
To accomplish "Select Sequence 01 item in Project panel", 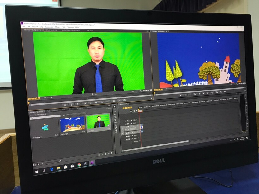I will (x=45, y=127).
